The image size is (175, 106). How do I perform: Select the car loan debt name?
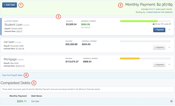(x=9, y=42)
